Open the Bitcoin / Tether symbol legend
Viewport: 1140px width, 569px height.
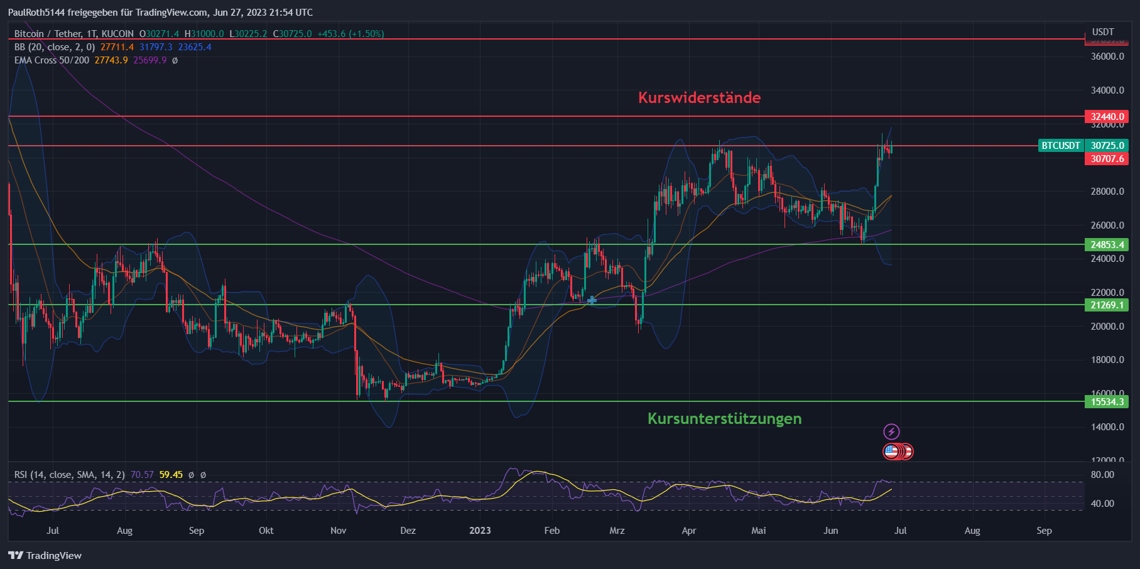pos(74,34)
